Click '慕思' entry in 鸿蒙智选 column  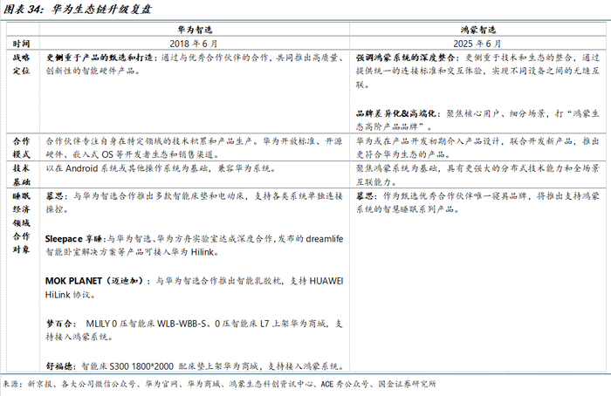(365, 196)
